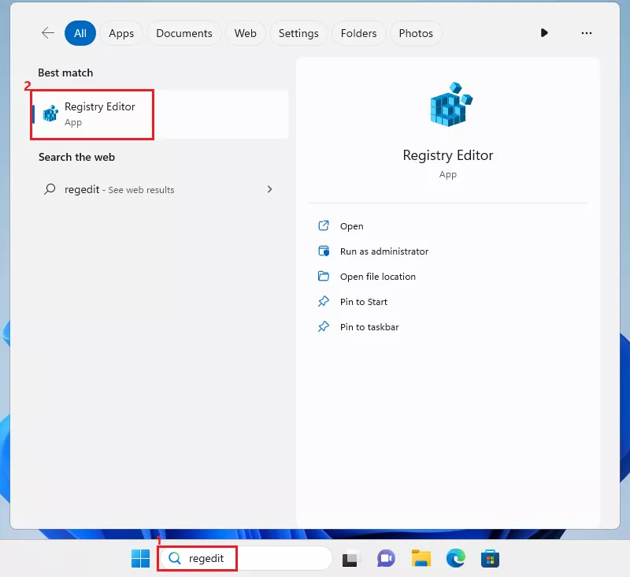Open Registry Editor best match result
Screen dimensions: 630x577
point(161,114)
